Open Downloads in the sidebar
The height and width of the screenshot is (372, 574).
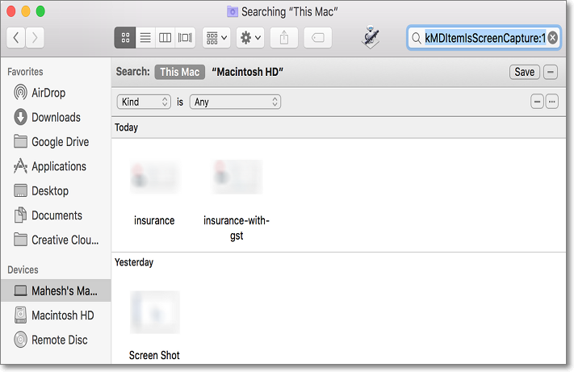tap(56, 117)
